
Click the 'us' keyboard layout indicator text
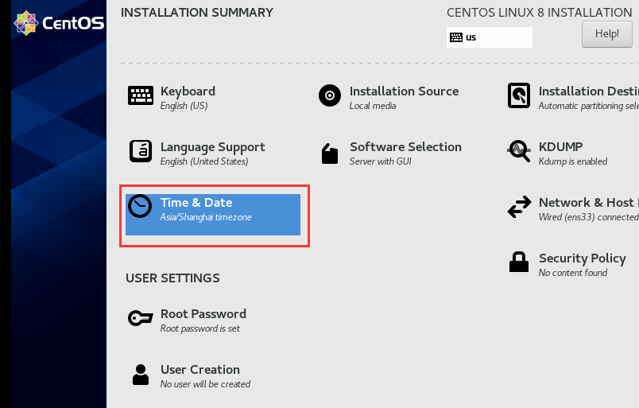[x=471, y=37]
